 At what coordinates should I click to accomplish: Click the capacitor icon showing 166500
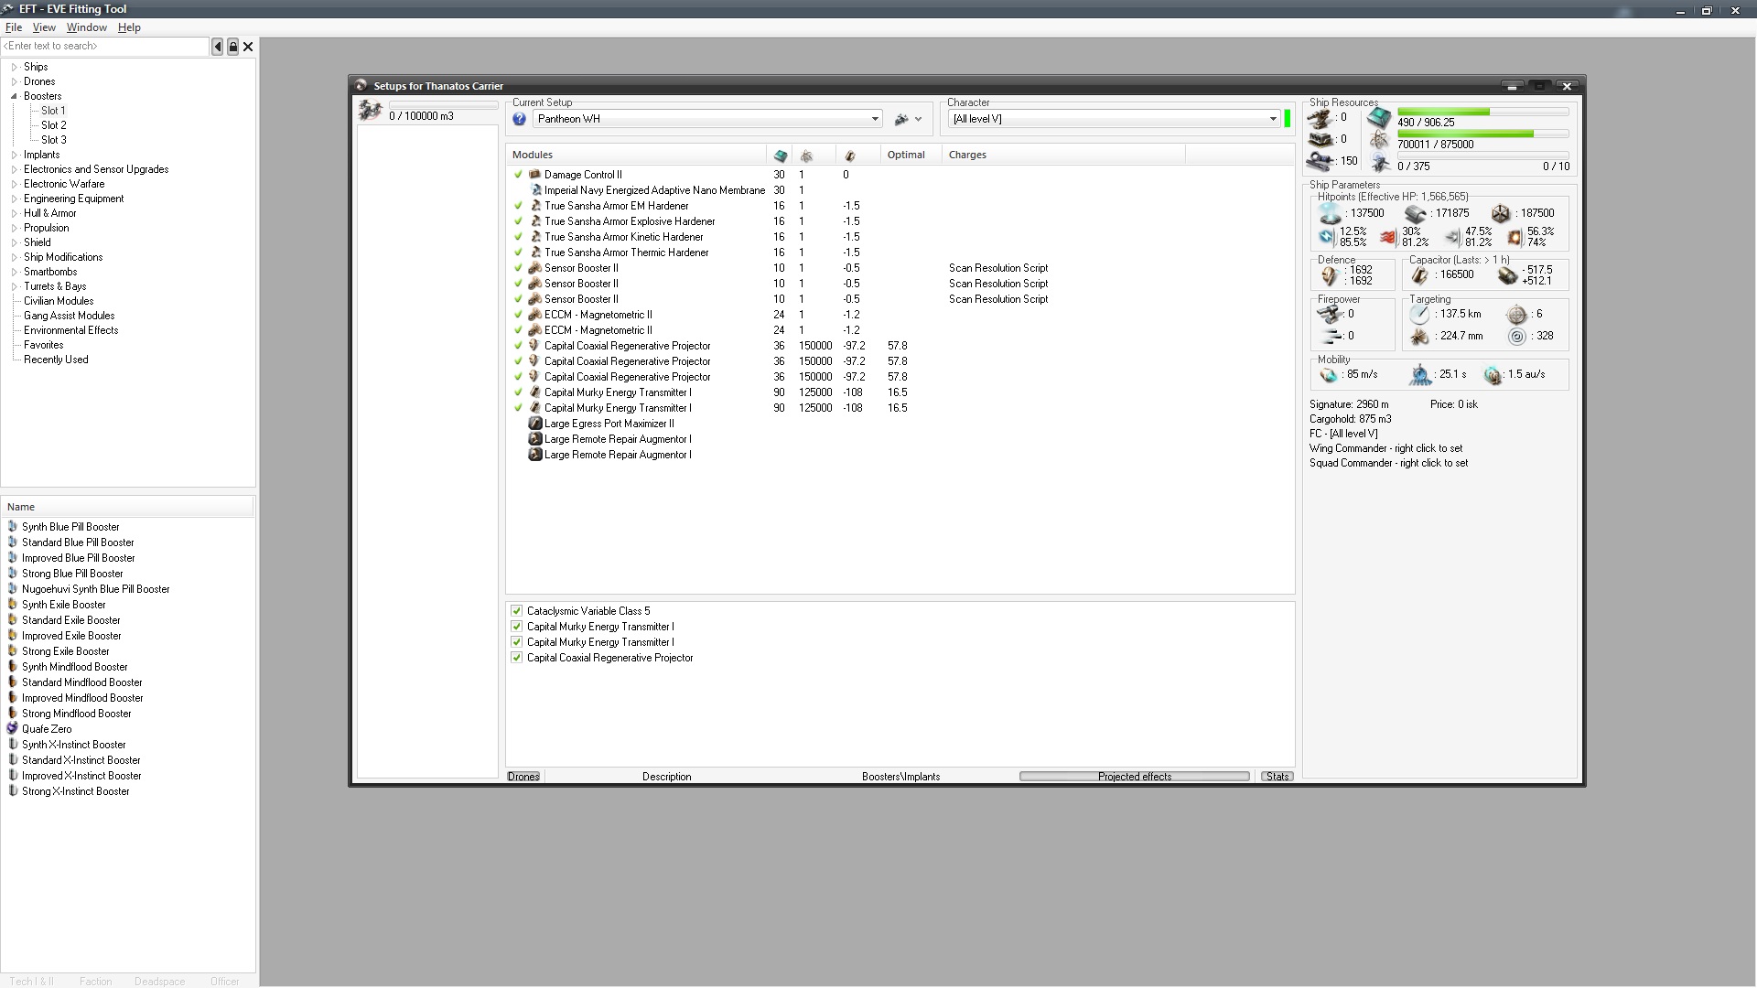[1419, 274]
